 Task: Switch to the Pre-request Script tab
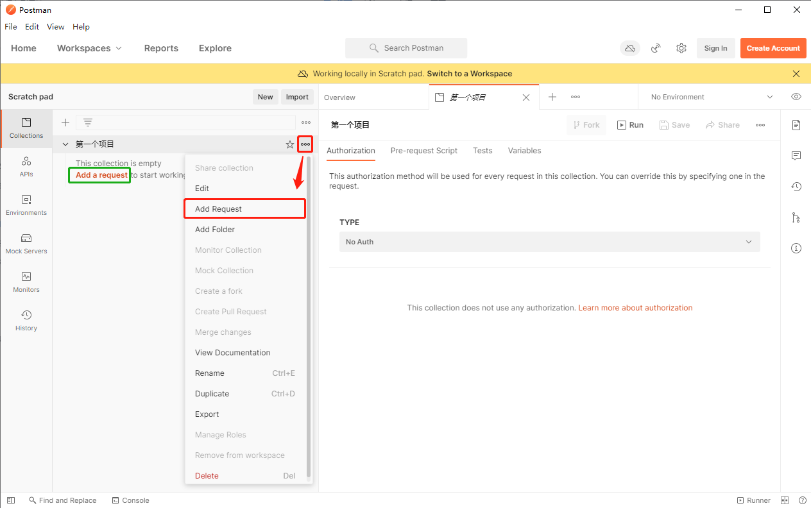424,151
